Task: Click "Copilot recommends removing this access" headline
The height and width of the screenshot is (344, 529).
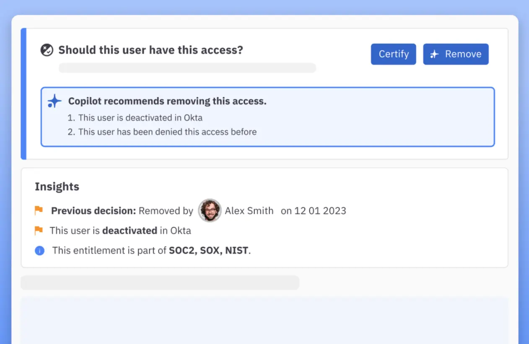Action: point(167,101)
